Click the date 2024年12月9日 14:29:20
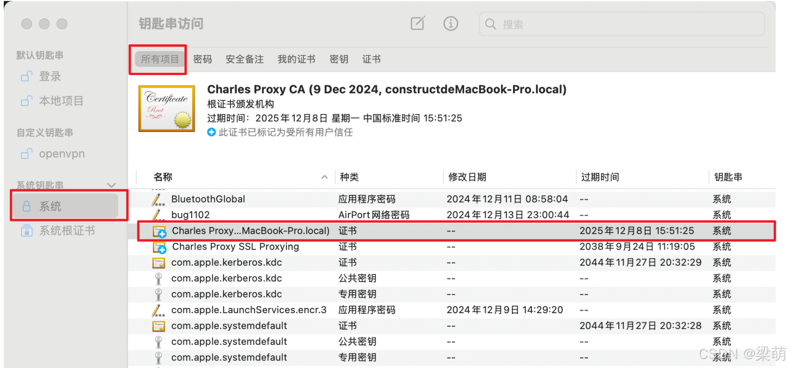 tap(505, 310)
